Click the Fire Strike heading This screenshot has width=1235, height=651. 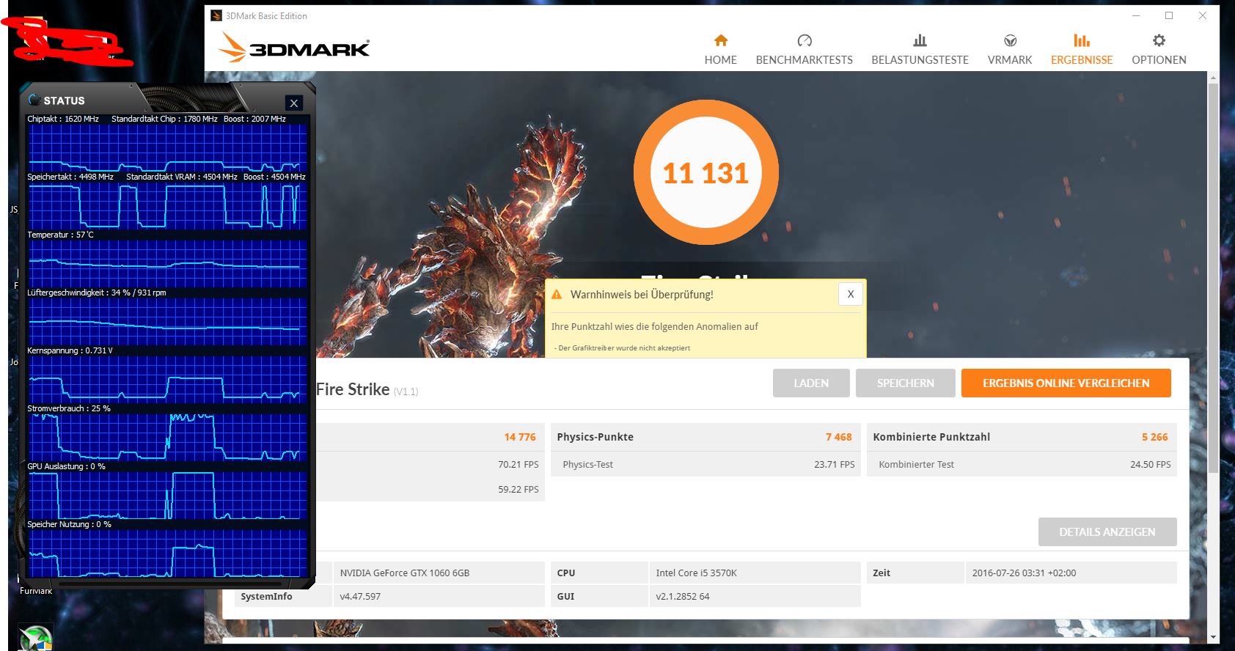coord(353,389)
